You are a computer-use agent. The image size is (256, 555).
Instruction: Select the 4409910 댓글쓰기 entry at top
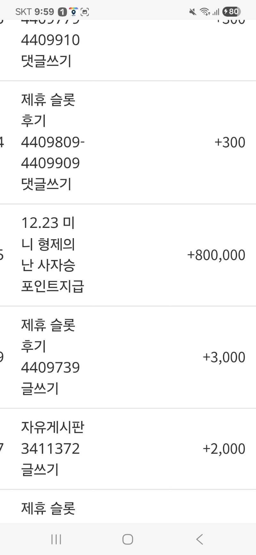(x=50, y=40)
